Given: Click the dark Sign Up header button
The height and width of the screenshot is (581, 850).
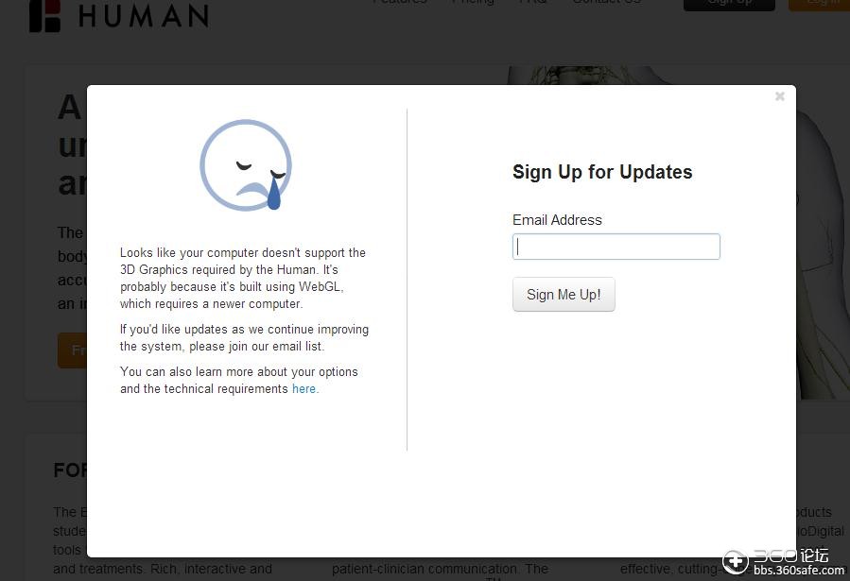Looking at the screenshot, I should (x=729, y=5).
